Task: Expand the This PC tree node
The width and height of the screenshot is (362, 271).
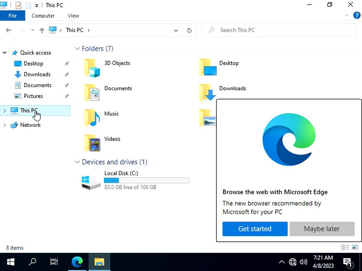Action: click(x=5, y=110)
